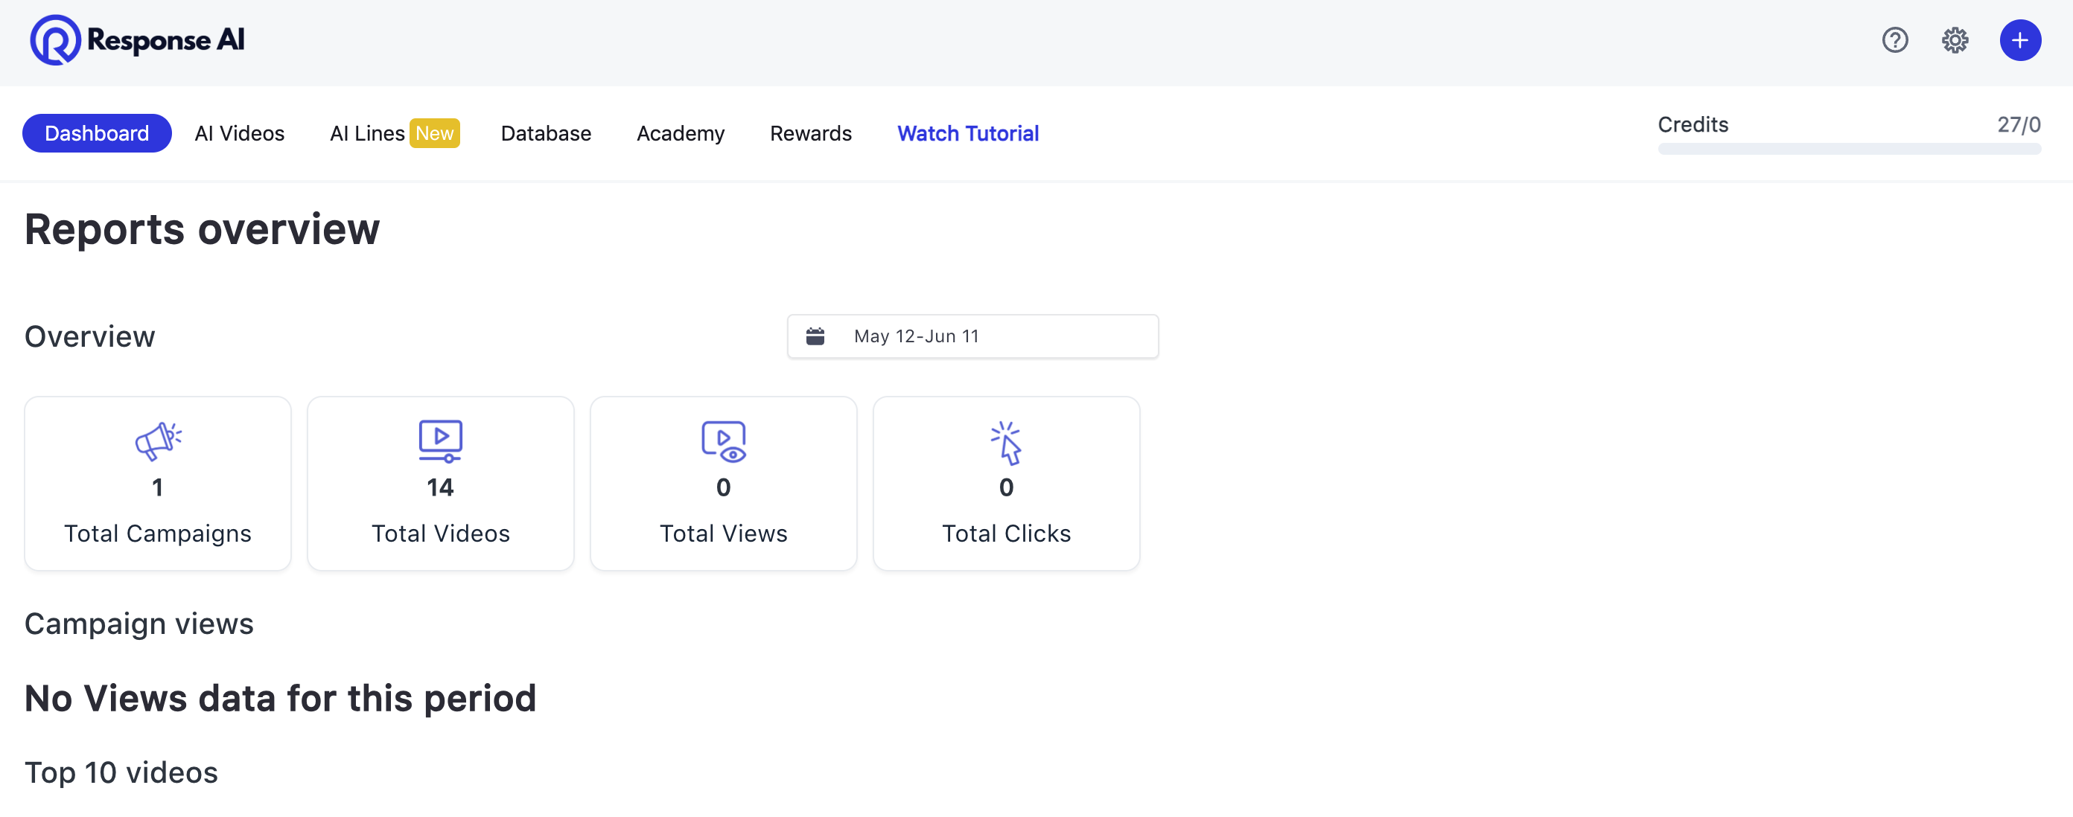Click the Response AI logo
Image resolution: width=2073 pixels, height=817 pixels.
(x=137, y=39)
